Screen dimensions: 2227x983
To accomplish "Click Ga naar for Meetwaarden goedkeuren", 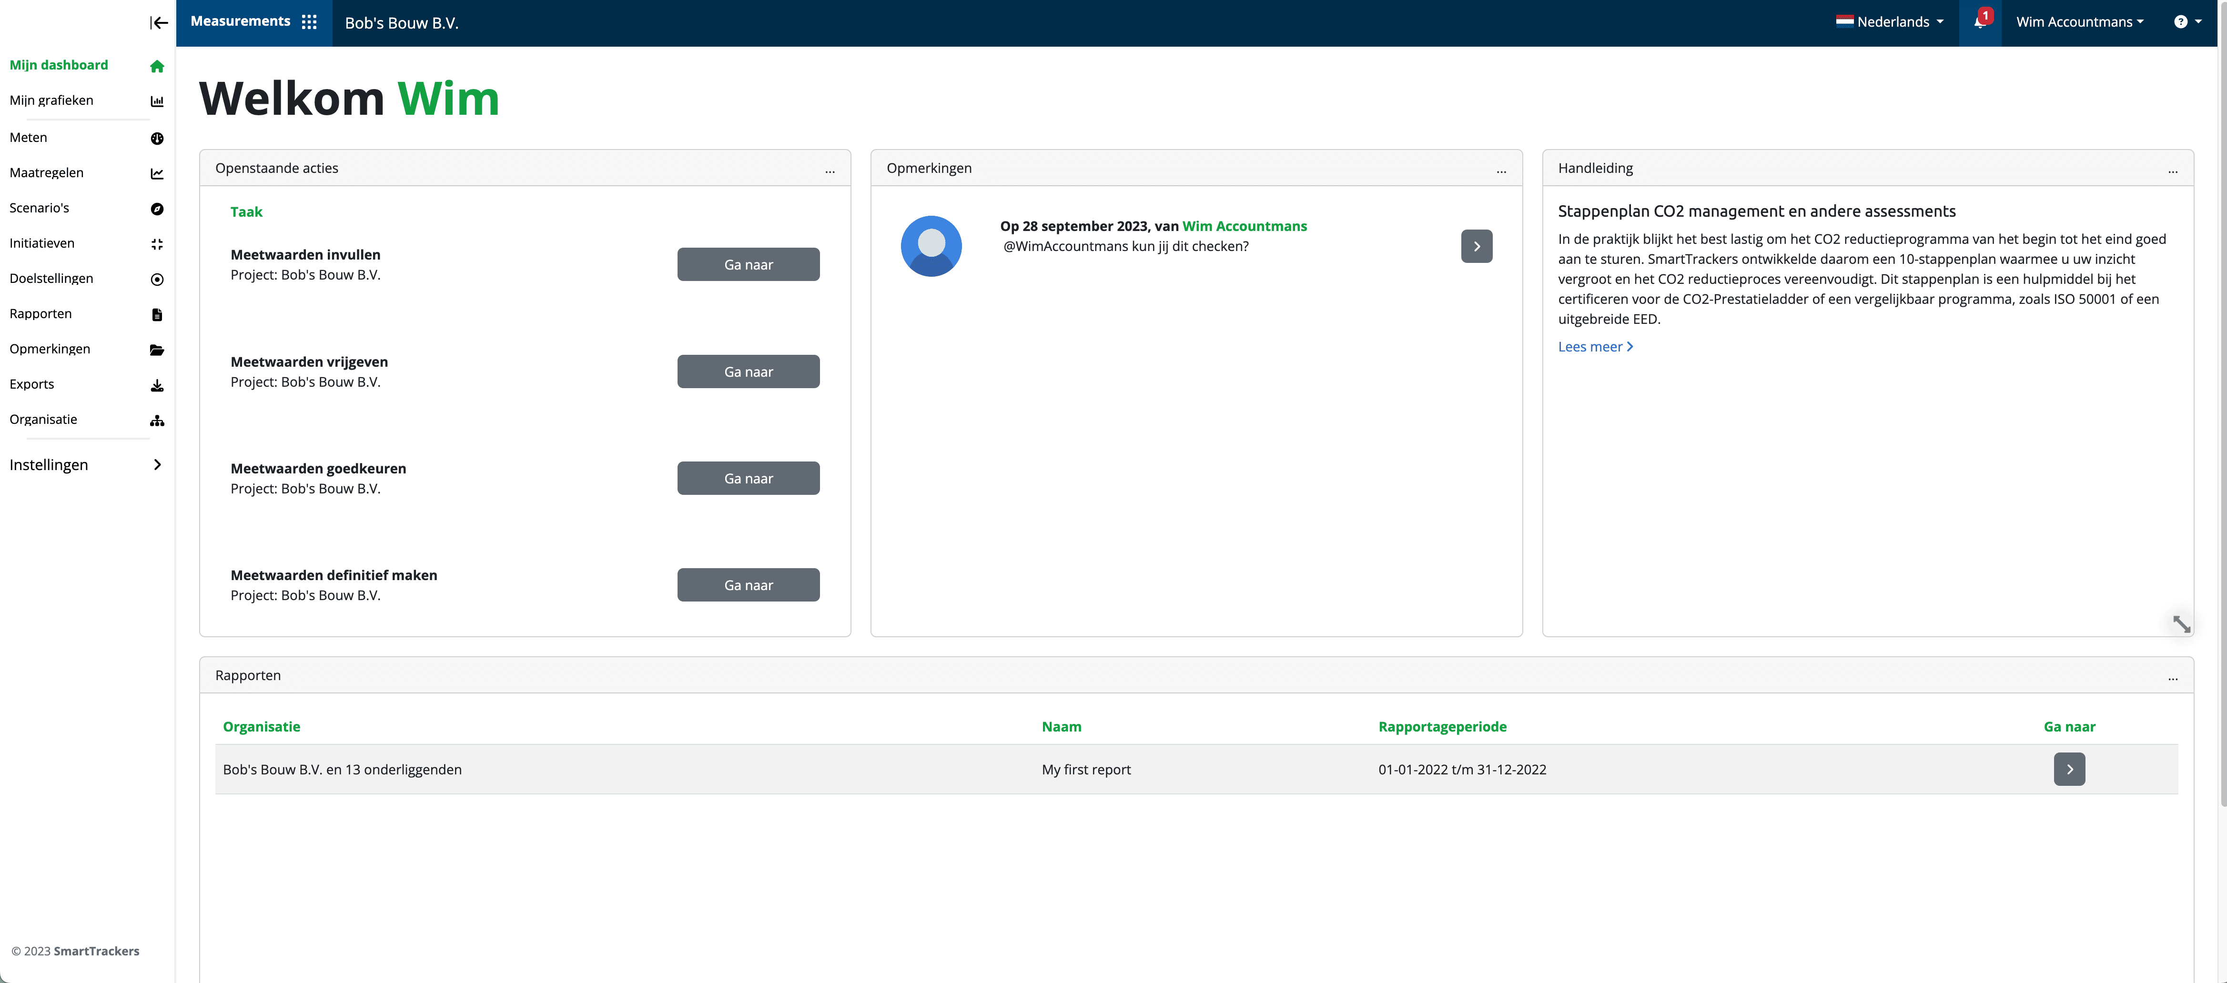I will tap(748, 478).
